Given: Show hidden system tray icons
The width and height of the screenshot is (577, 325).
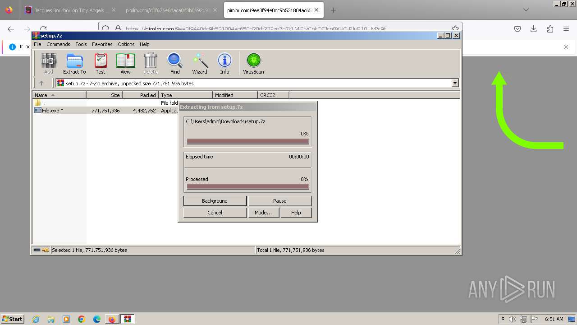Looking at the screenshot, I should 503,319.
